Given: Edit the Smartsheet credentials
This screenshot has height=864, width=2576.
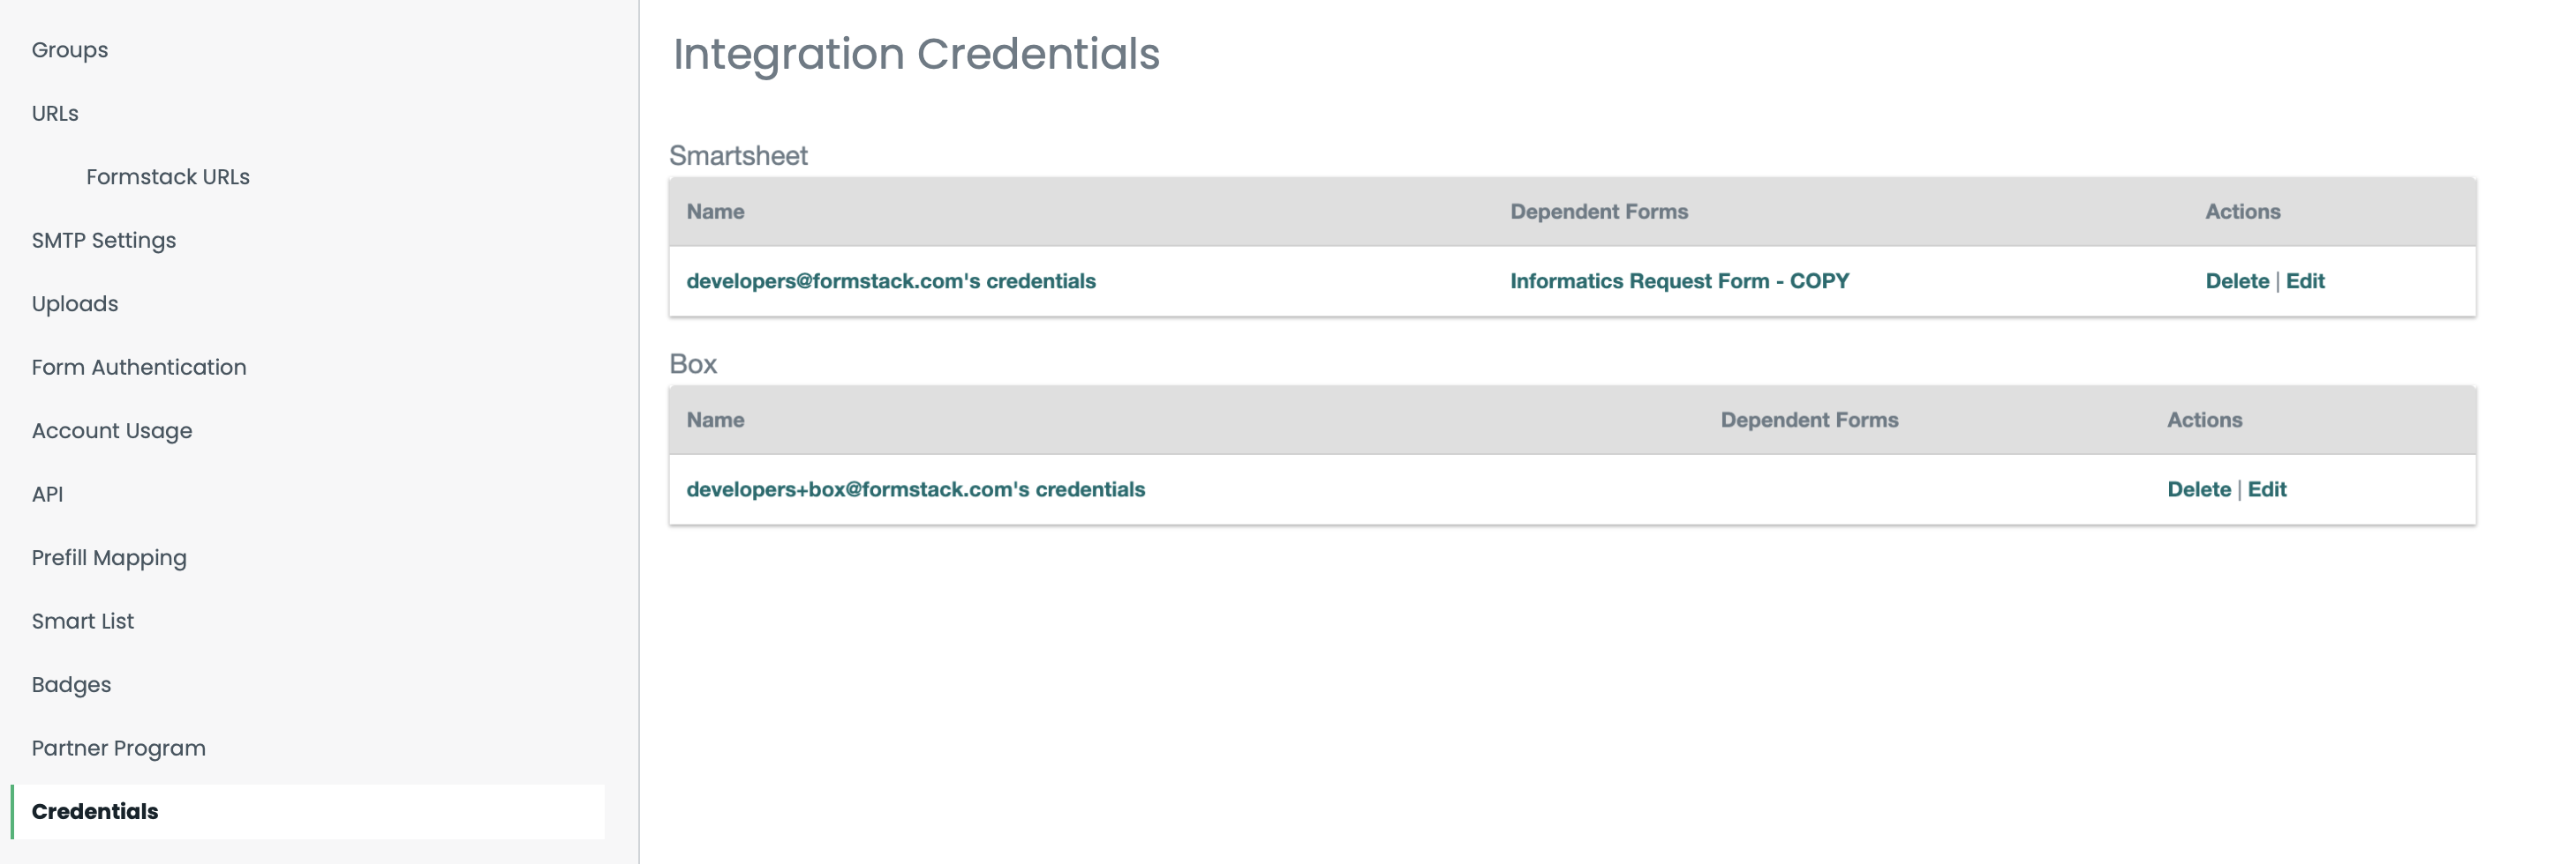Looking at the screenshot, I should click(2305, 281).
